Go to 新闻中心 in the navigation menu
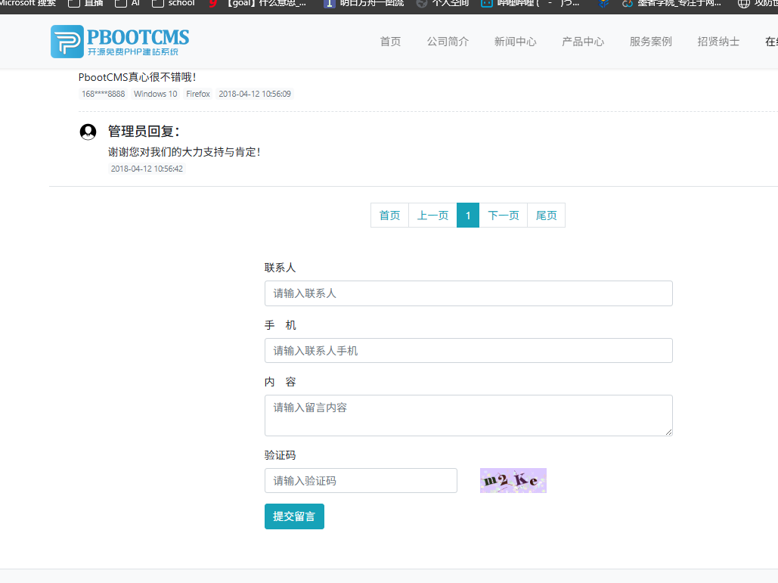 tap(515, 42)
